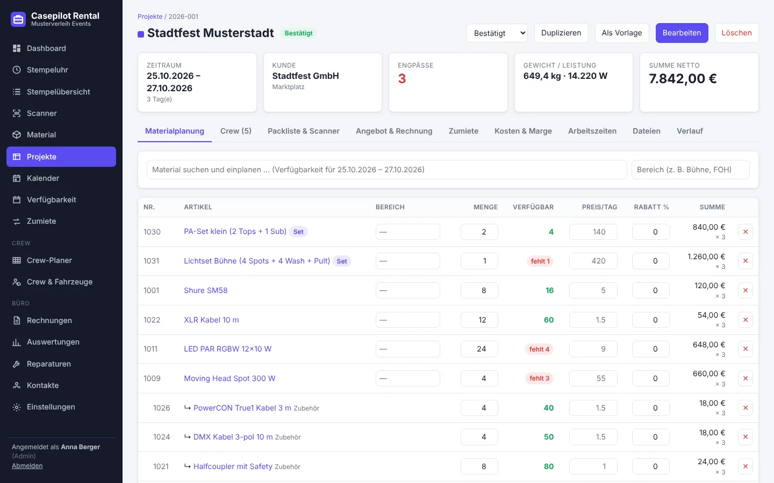Click the Crew & Fahrzeuge people icon
Image resolution: width=774 pixels, height=483 pixels.
pyautogui.click(x=17, y=282)
